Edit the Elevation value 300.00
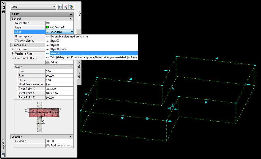Viewport: 261px width, 159px height. 59,141
